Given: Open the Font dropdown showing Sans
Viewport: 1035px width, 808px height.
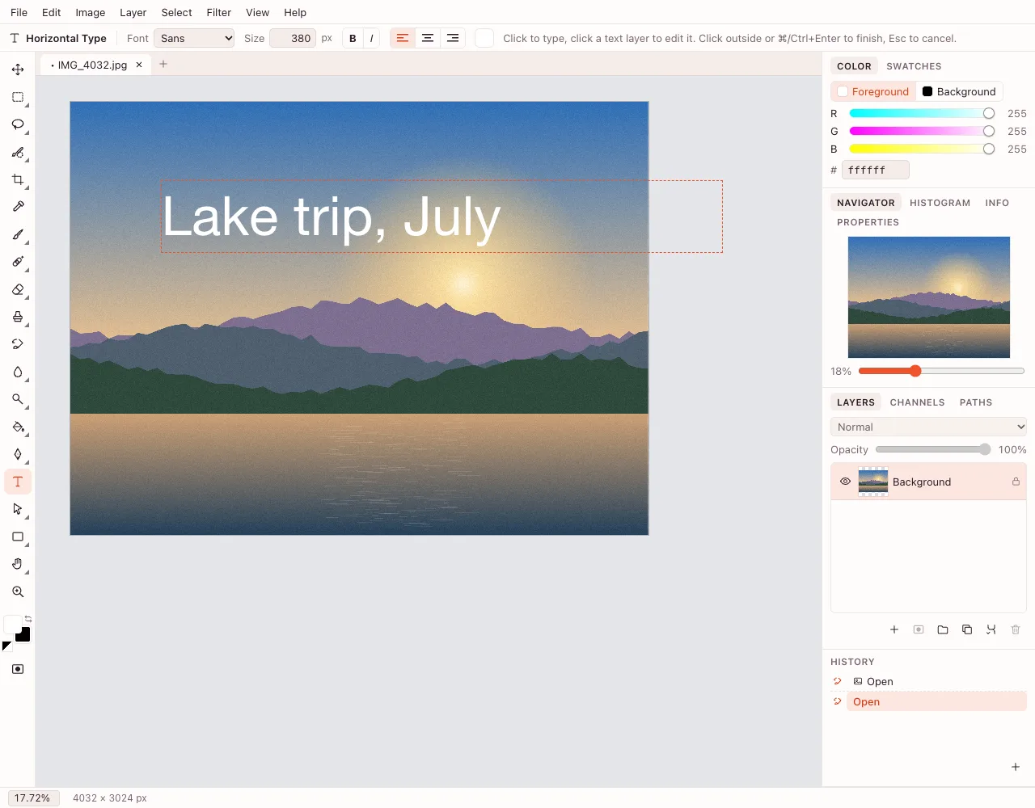Looking at the screenshot, I should coord(194,38).
